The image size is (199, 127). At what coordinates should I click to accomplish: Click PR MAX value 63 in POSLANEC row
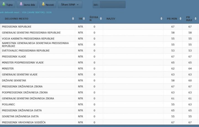[x=190, y=104]
